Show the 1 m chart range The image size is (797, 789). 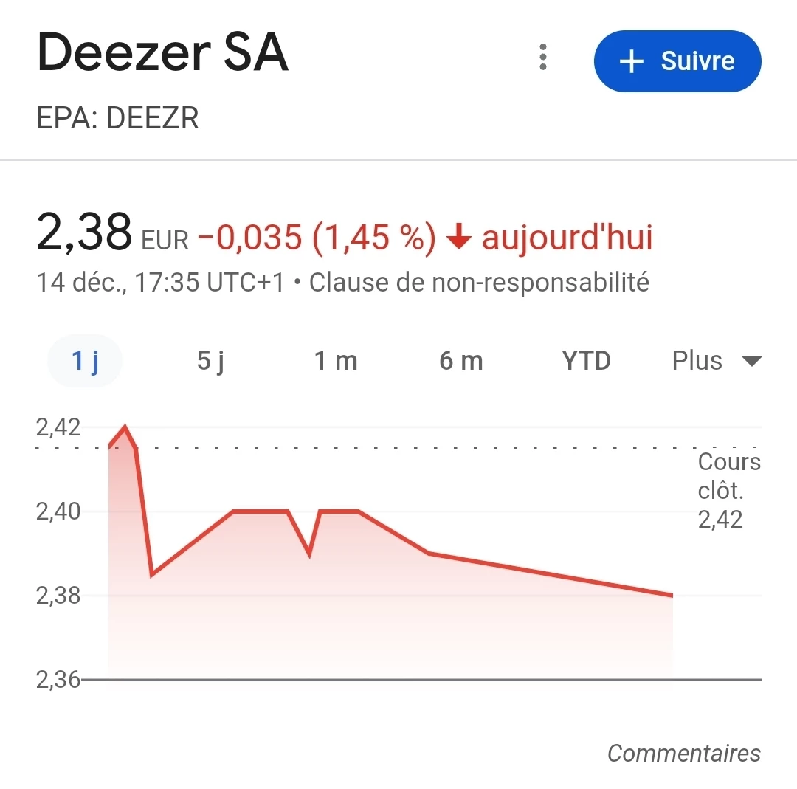336,361
